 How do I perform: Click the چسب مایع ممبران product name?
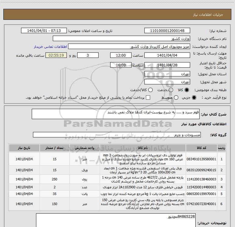pos(143,194)
